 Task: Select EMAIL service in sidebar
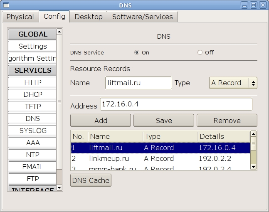32,167
